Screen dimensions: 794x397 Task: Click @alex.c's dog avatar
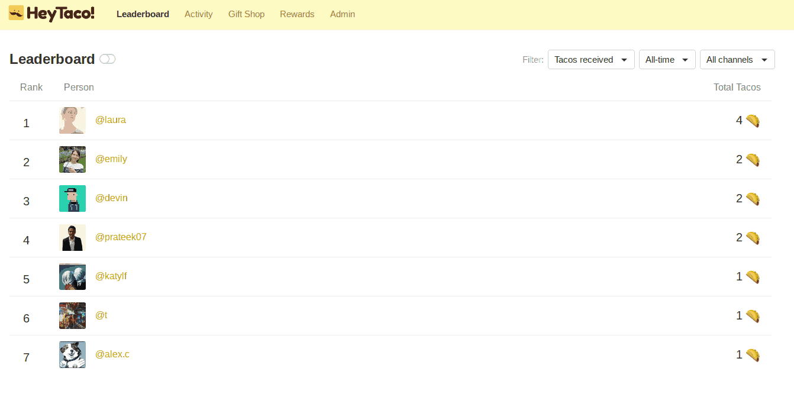(x=72, y=355)
